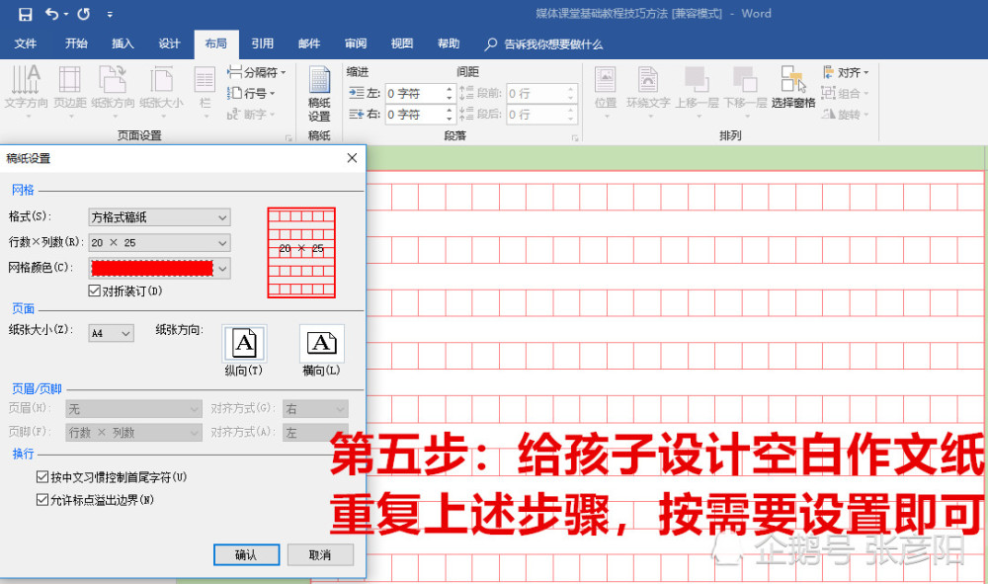Image resolution: width=988 pixels, height=584 pixels.
Task: Click the right indent 0 字符 field
Action: (x=415, y=115)
